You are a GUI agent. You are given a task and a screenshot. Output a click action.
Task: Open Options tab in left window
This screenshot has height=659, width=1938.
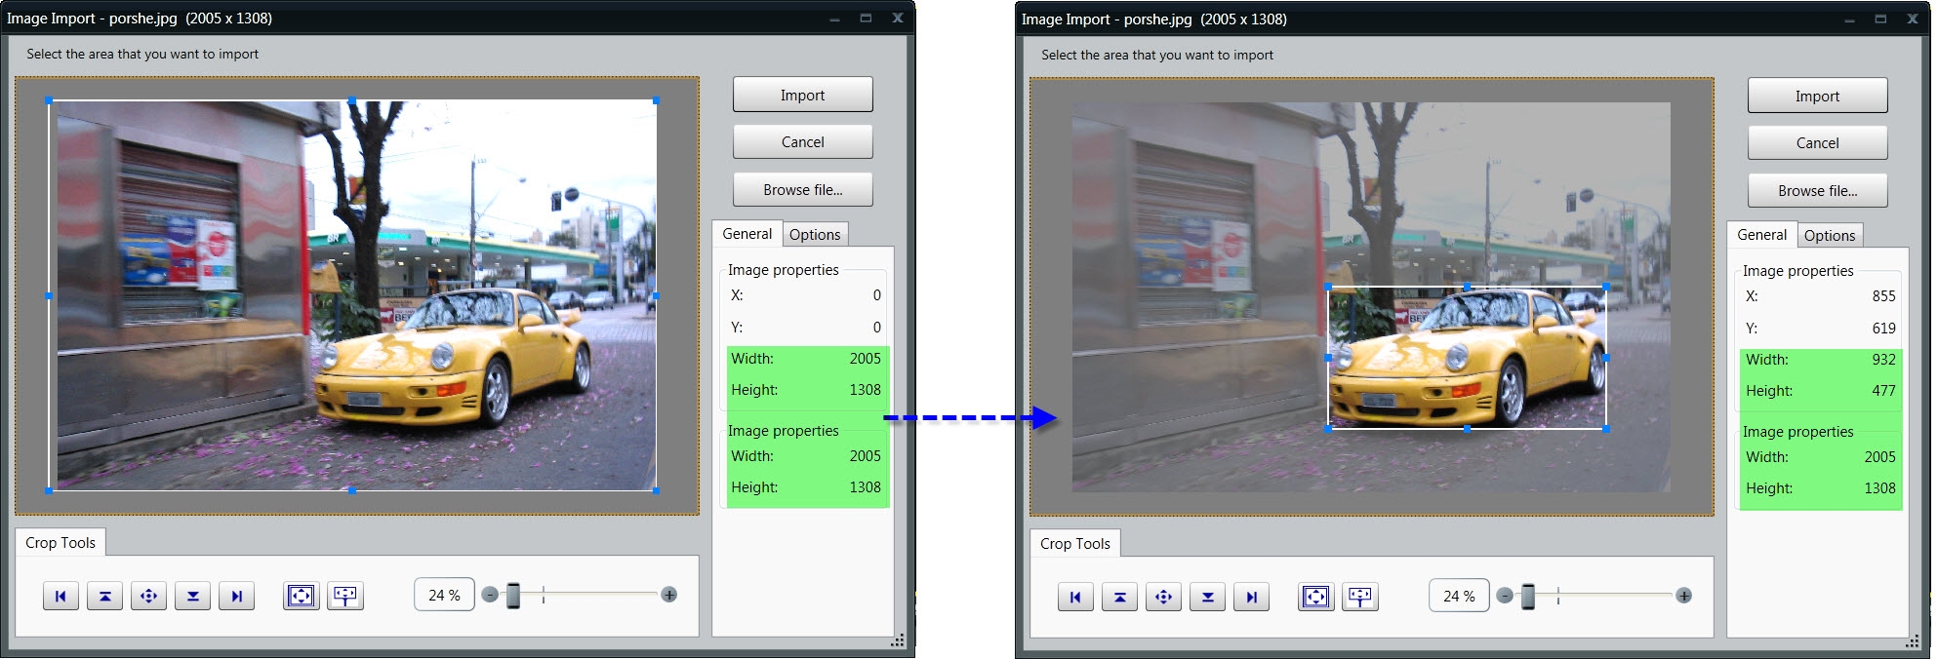[x=815, y=235]
